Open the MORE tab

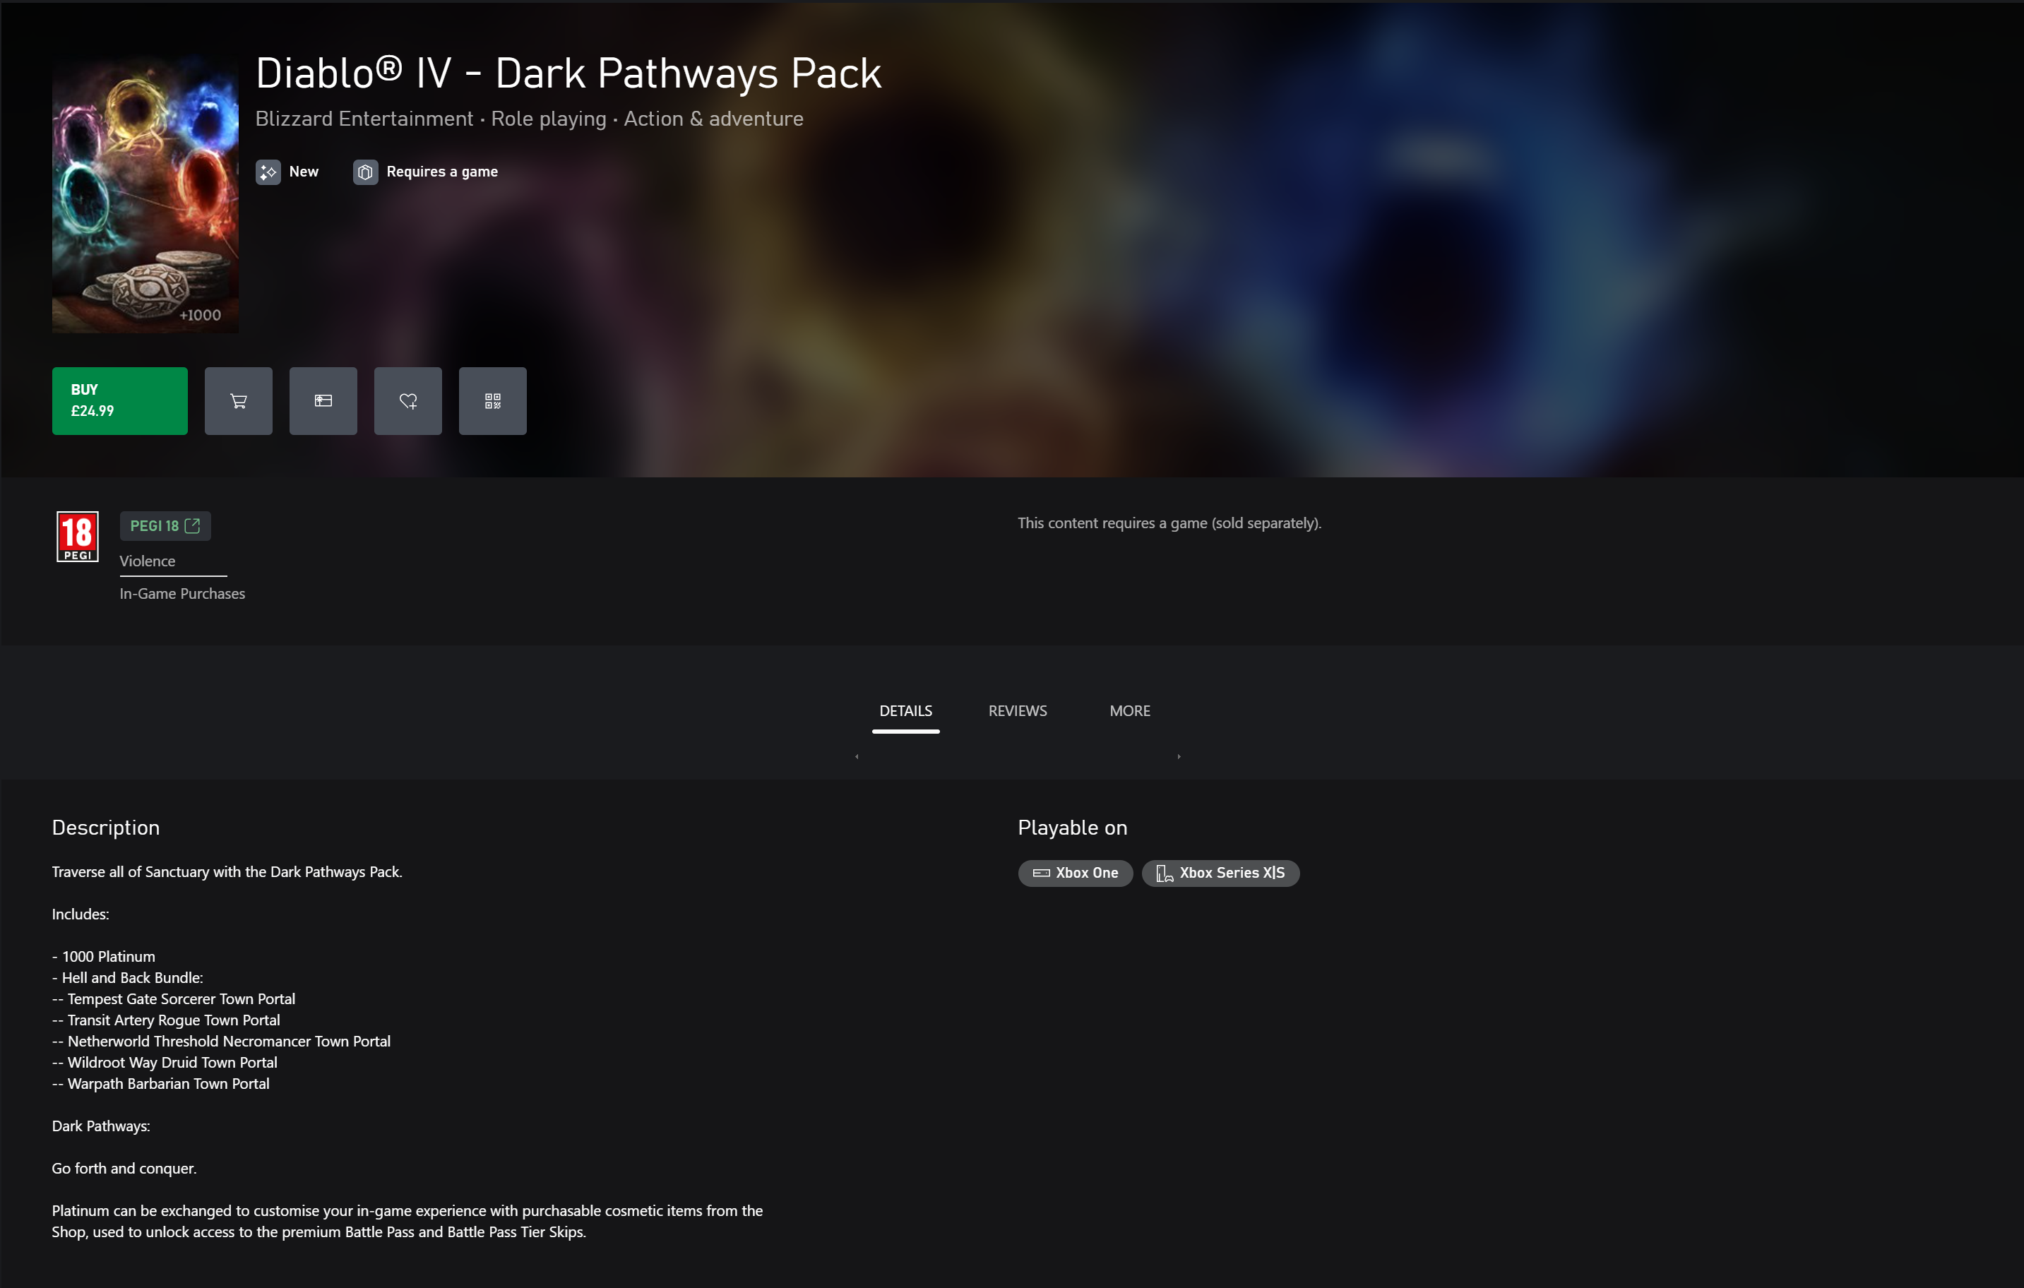[1130, 711]
